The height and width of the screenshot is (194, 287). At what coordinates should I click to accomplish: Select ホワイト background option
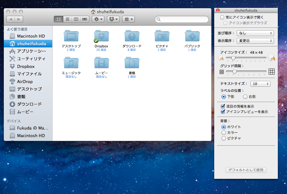(x=223, y=127)
